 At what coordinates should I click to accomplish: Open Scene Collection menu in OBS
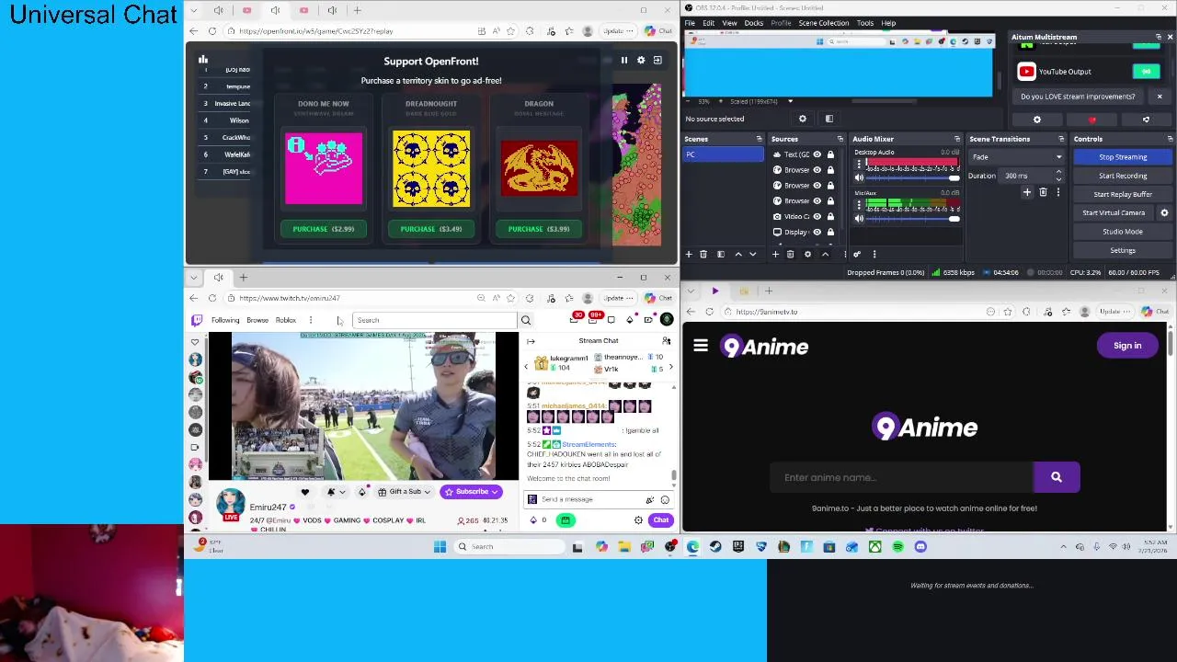pos(824,23)
